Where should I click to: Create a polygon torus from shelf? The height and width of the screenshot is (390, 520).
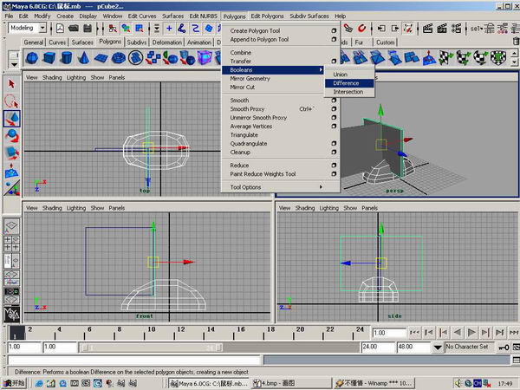pyautogui.click(x=119, y=58)
